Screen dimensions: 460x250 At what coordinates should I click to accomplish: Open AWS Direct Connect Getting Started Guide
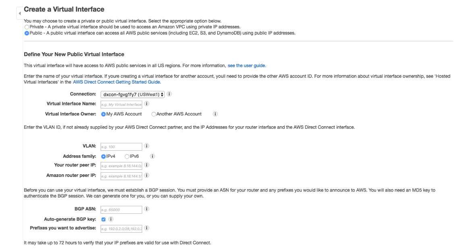[x=117, y=82]
